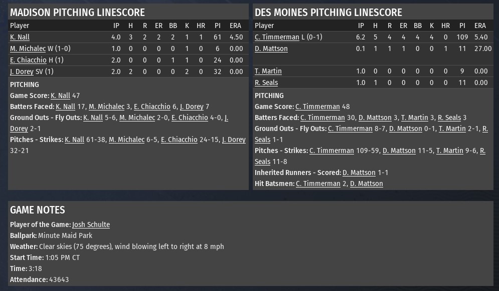Open Player of the Game Josh Schulte

91,224
